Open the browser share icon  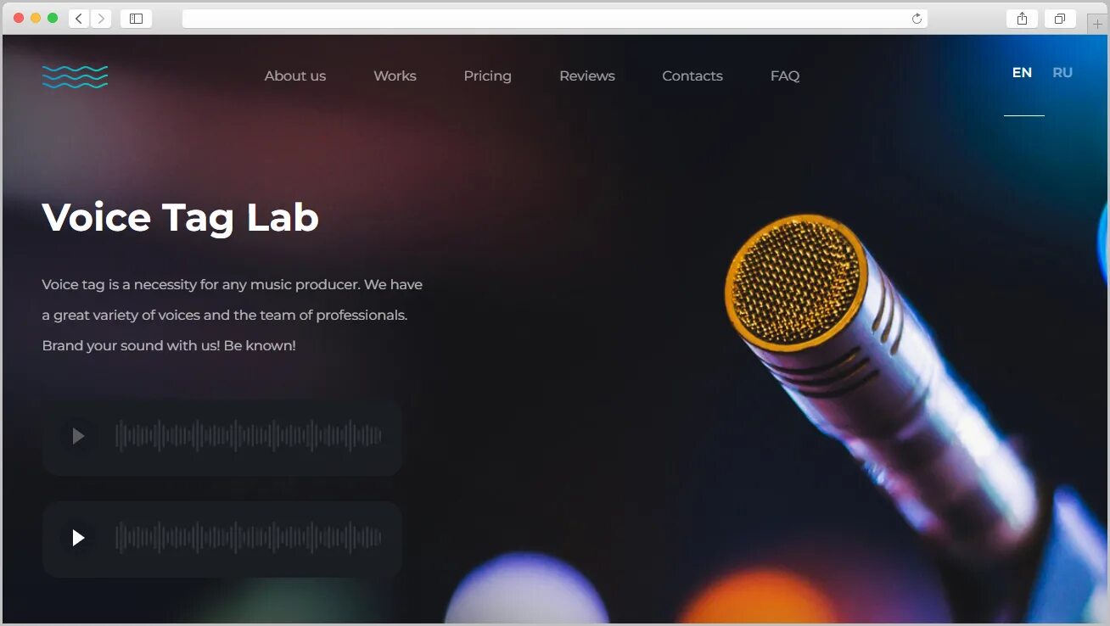tap(1022, 19)
